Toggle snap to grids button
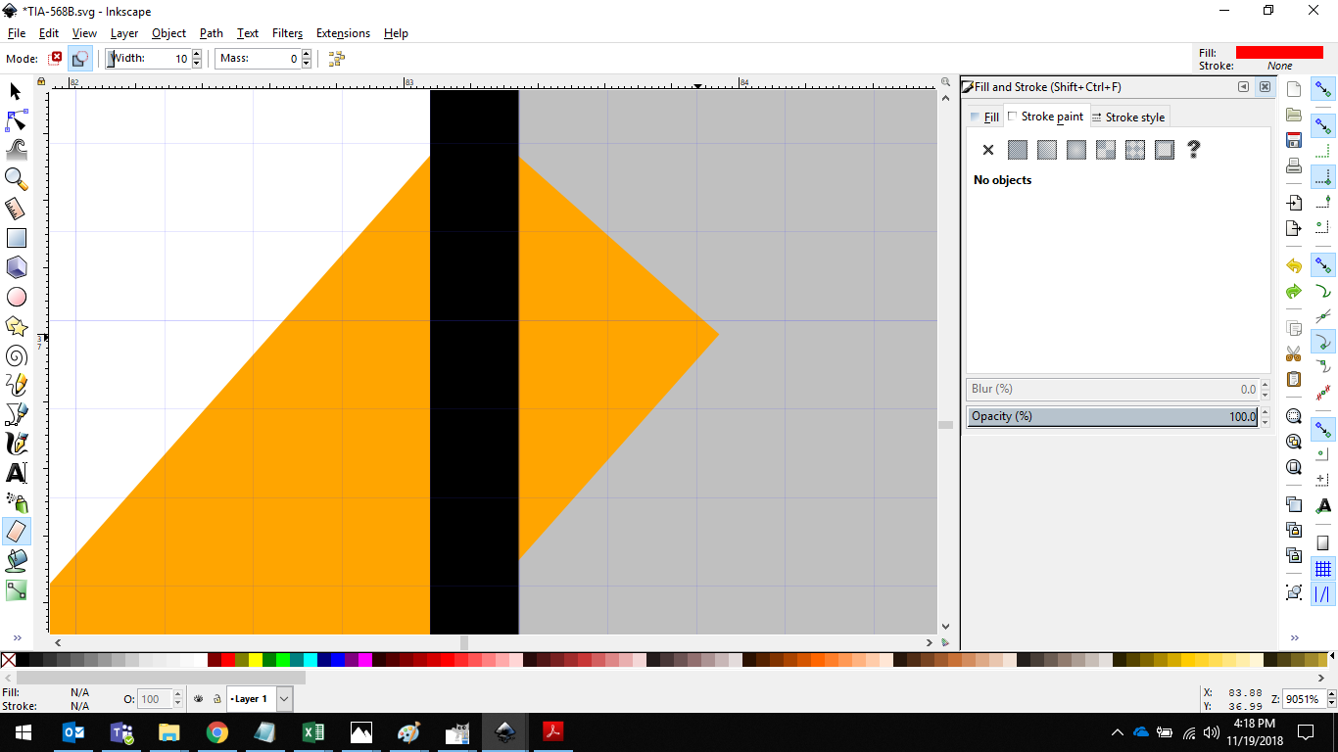This screenshot has height=752, width=1338. click(x=1323, y=569)
